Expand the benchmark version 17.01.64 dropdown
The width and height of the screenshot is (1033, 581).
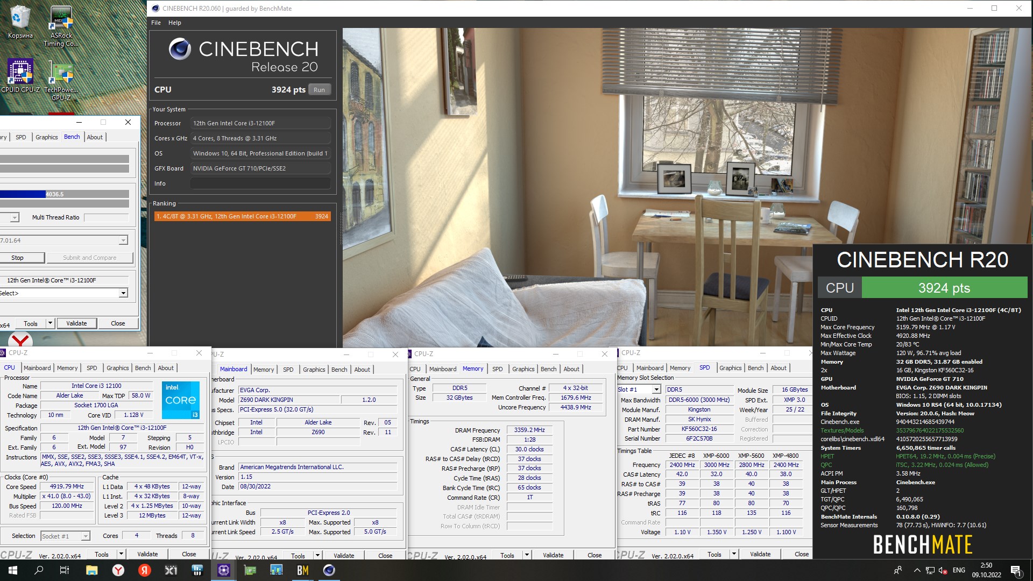(123, 240)
